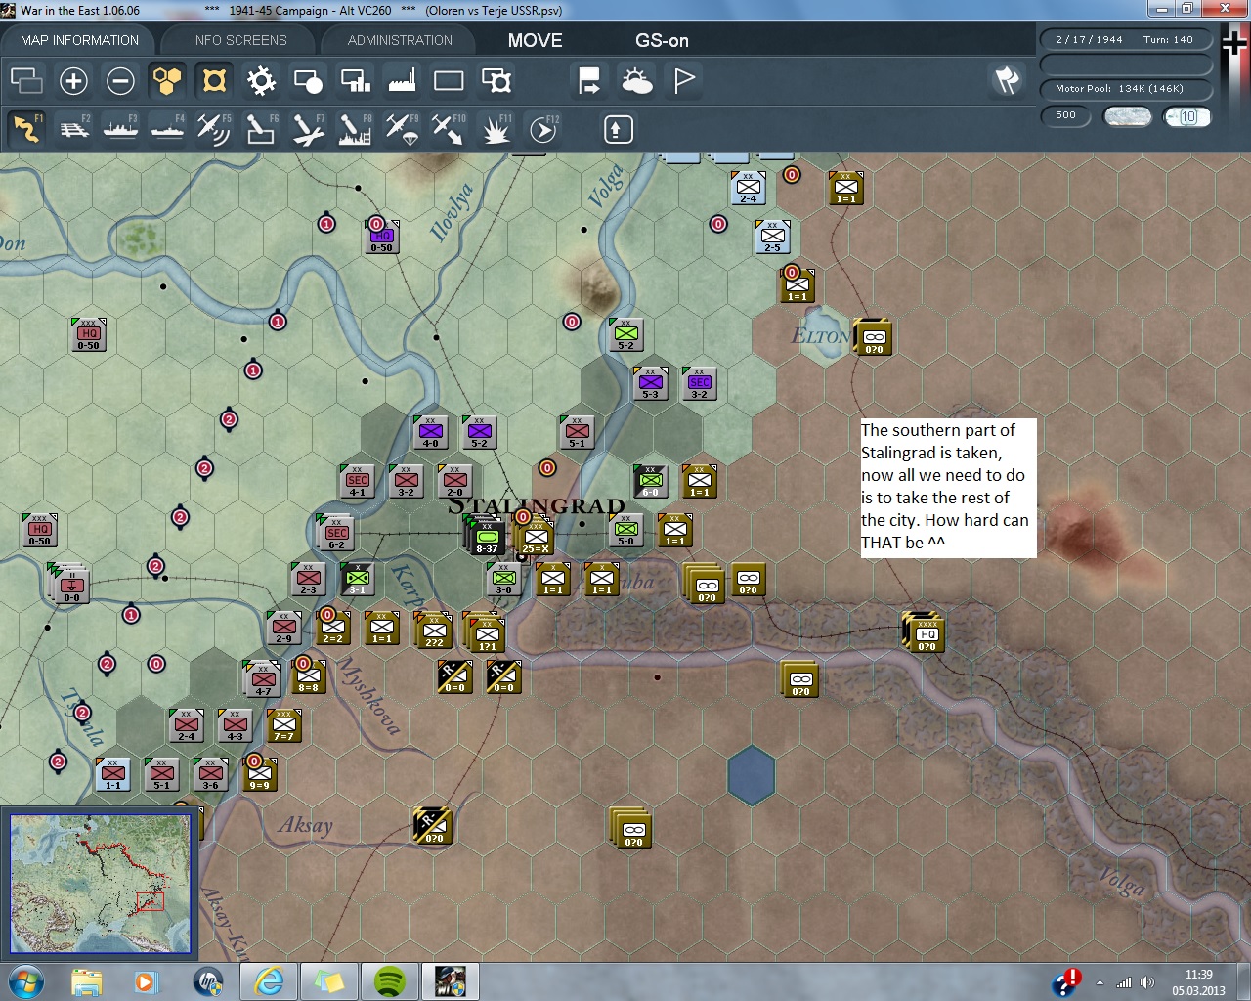Click the snowy ground condition indicator
Viewport: 1251px width, 1001px height.
point(1127,116)
